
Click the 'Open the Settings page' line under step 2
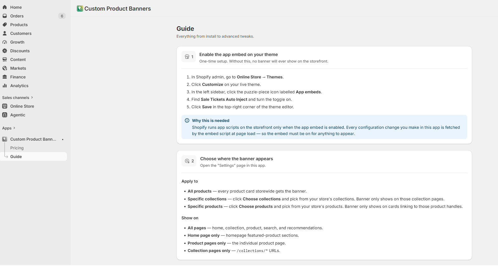233,166
